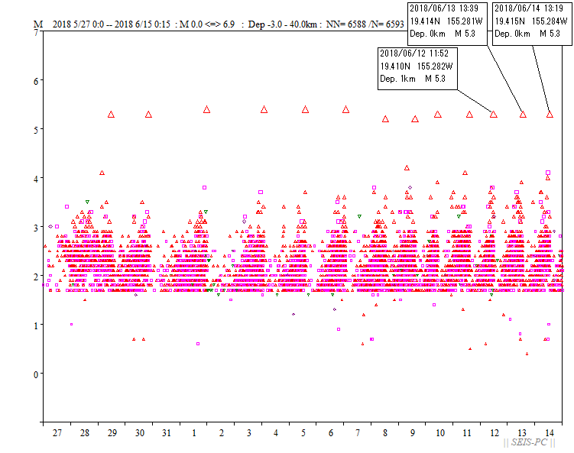Select the M 5.2 triangle on June 9
The width and height of the screenshot is (574, 453).
(x=415, y=119)
